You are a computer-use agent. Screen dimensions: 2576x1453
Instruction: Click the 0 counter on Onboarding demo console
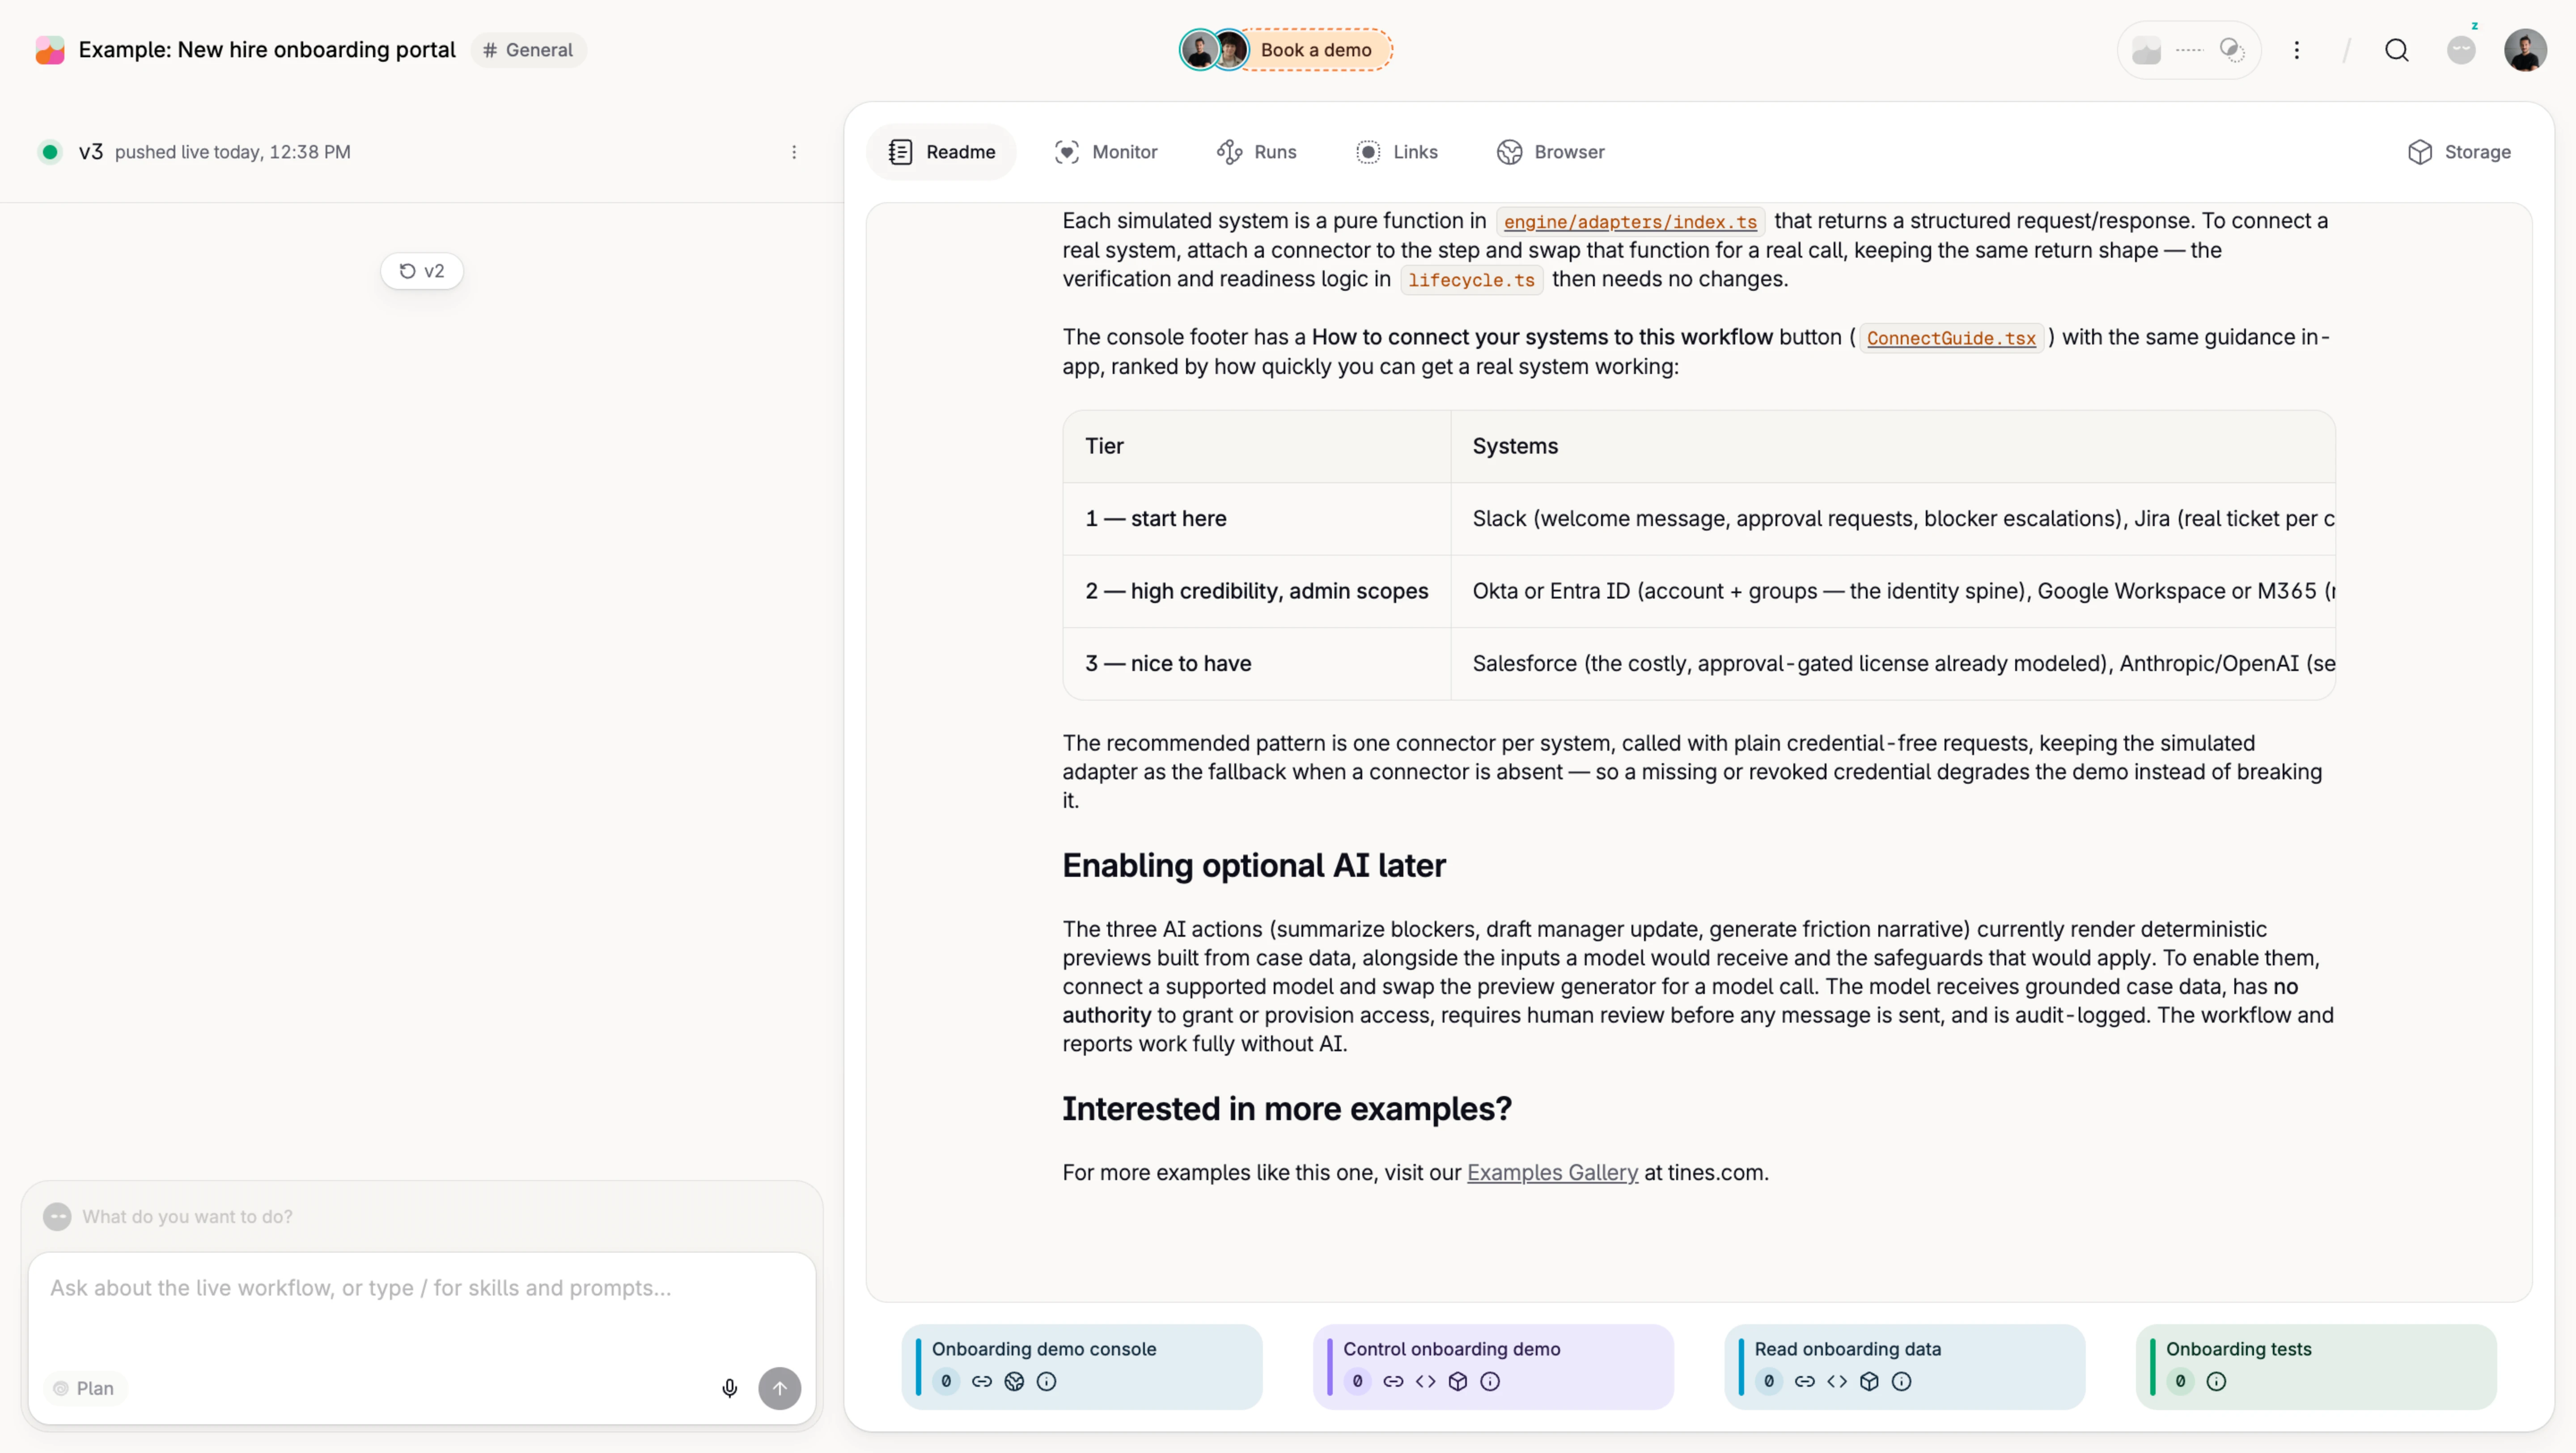946,1381
